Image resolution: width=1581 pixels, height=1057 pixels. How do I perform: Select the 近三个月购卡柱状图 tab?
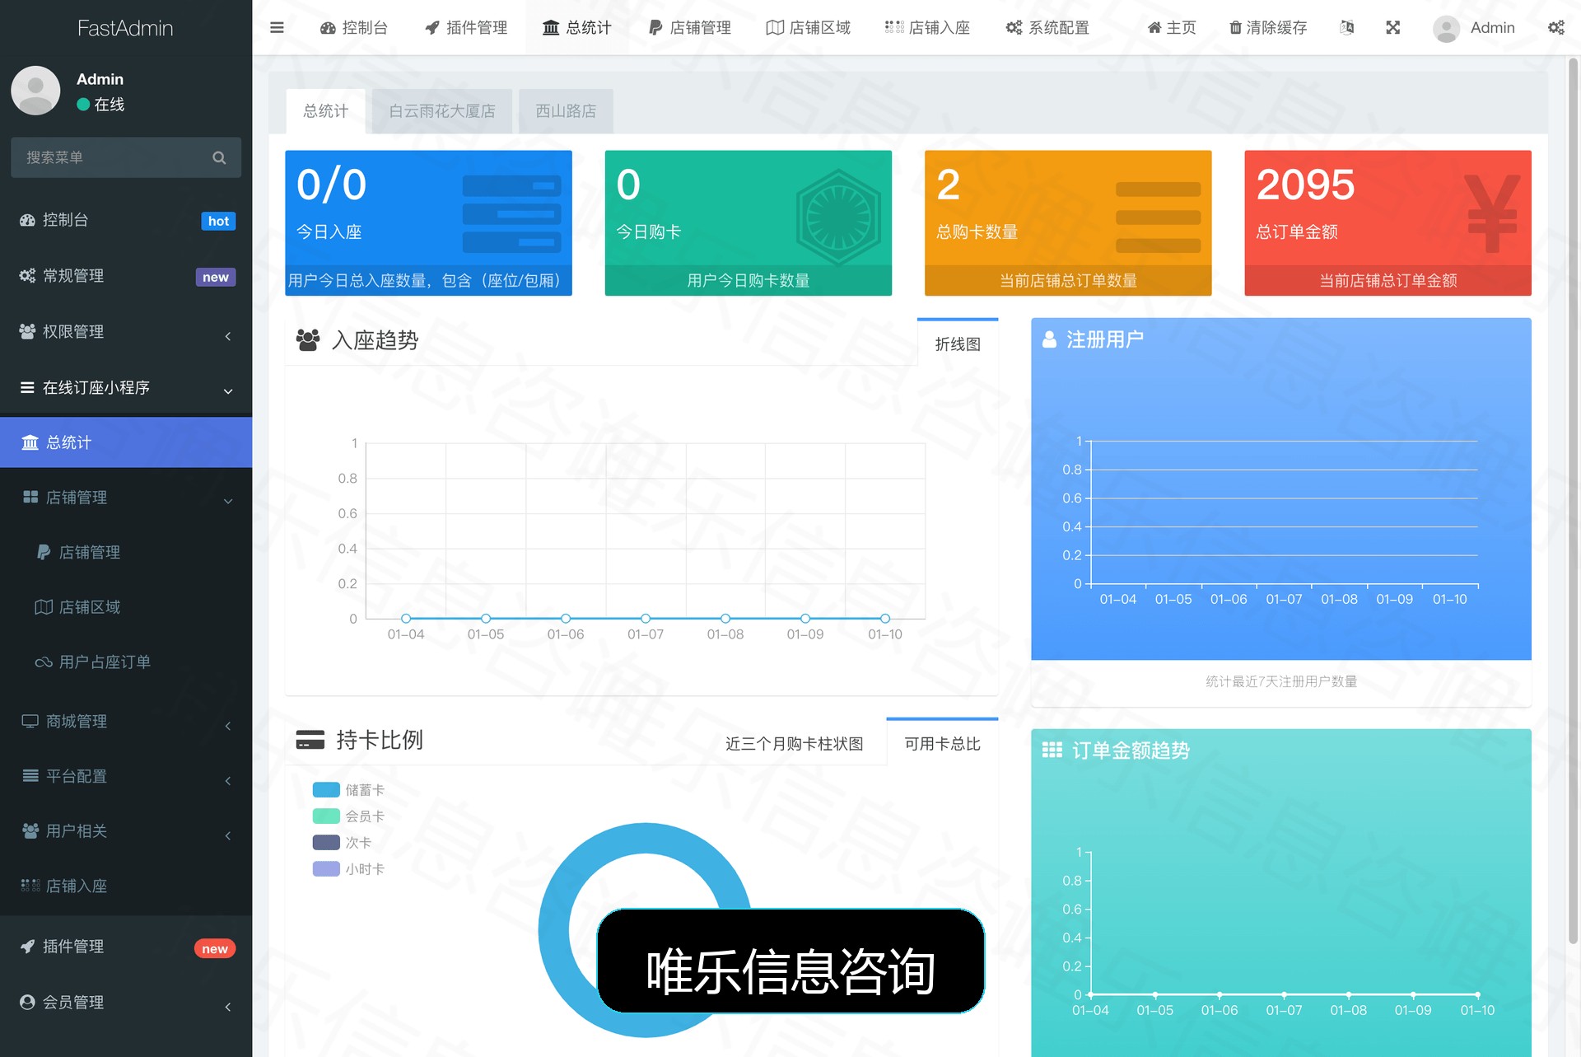794,743
